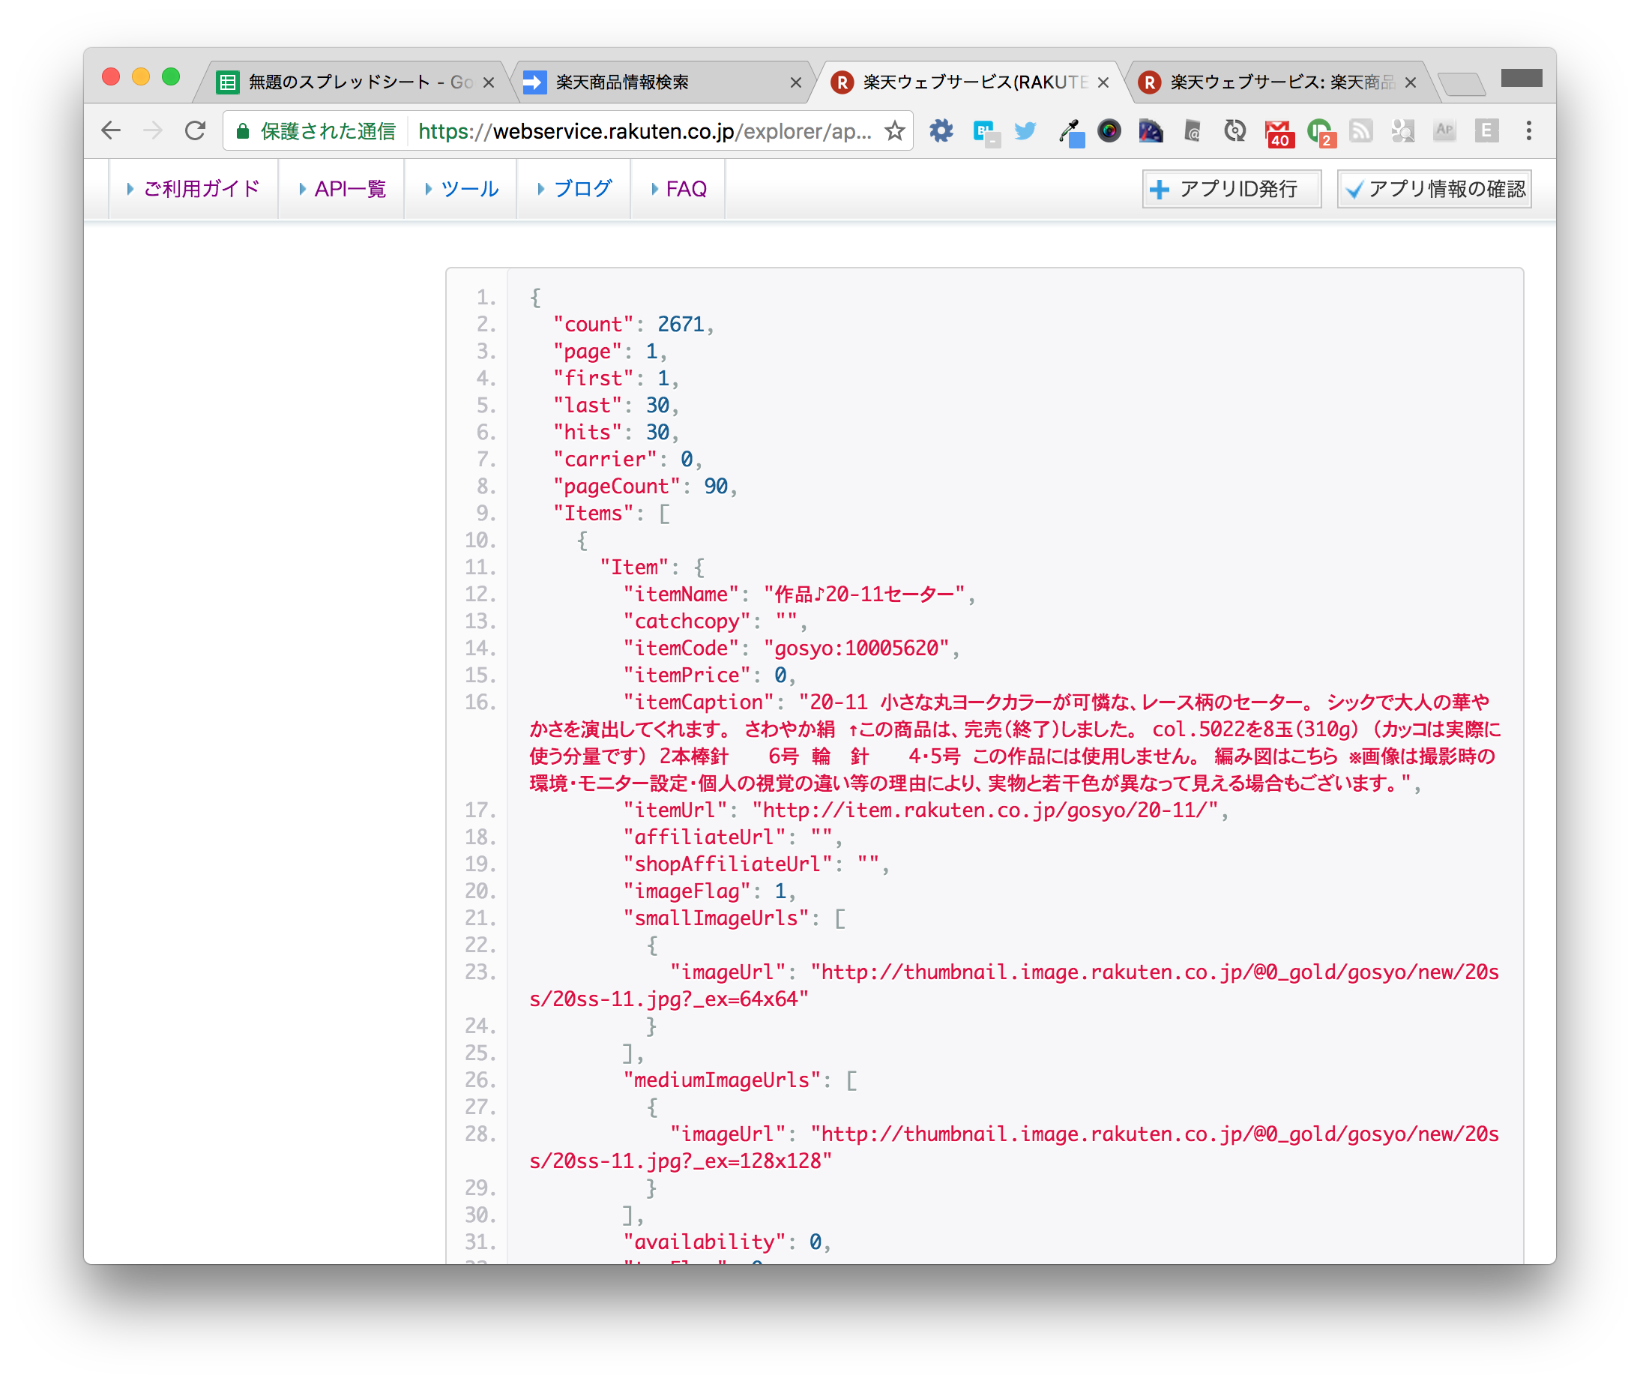The image size is (1640, 1384).
Task: Click the "carrier": 0 line
Action: tap(627, 459)
